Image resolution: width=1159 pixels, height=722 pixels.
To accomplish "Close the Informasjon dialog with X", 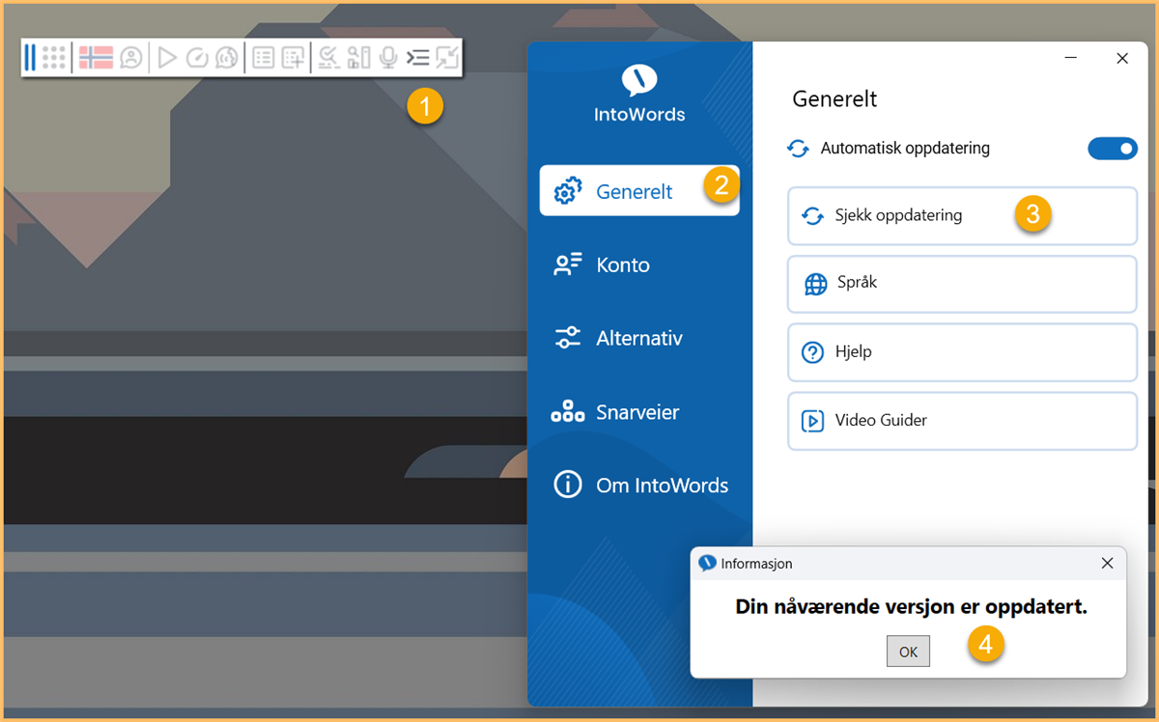I will [1107, 563].
